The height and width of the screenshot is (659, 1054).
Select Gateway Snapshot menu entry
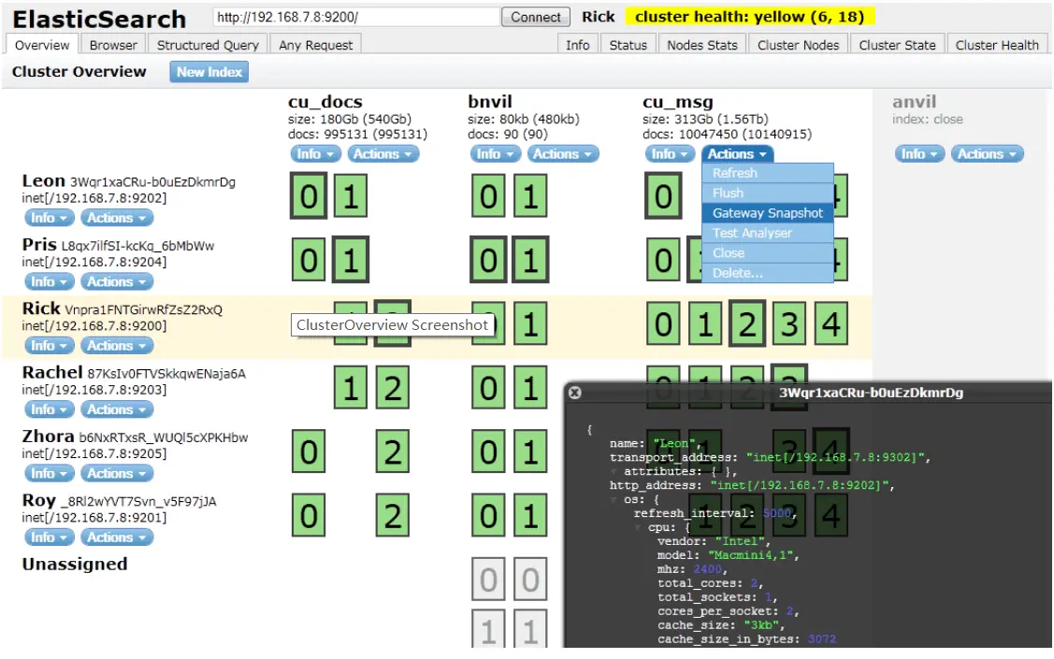point(768,213)
